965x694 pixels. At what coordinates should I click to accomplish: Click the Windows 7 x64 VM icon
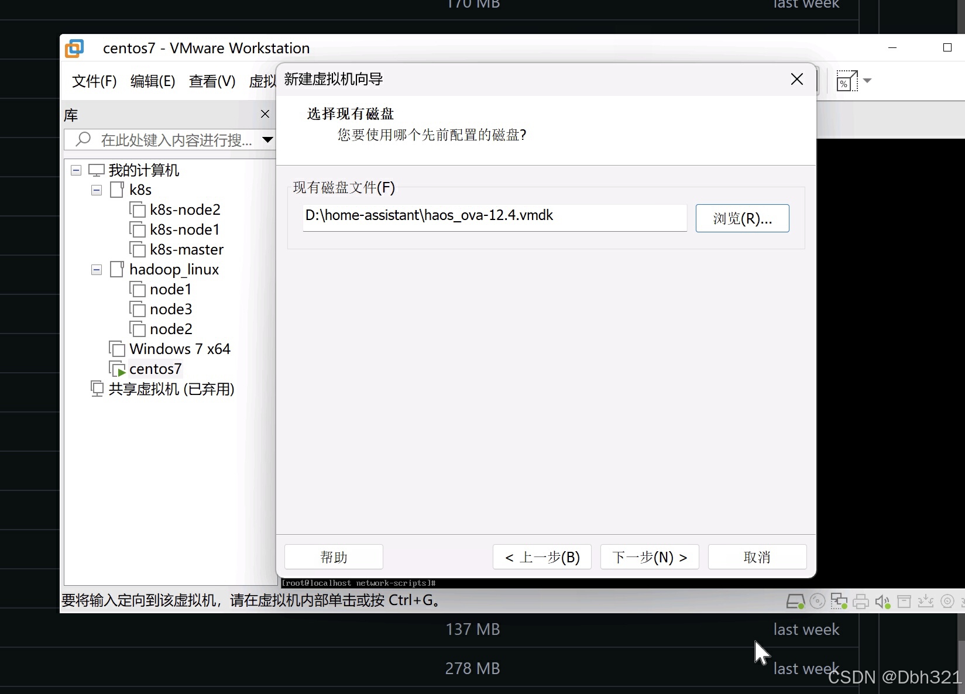click(117, 349)
